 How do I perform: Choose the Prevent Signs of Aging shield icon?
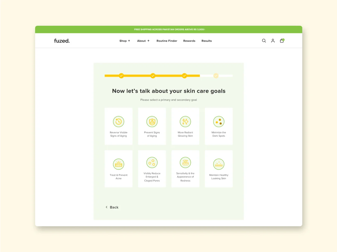point(152,122)
